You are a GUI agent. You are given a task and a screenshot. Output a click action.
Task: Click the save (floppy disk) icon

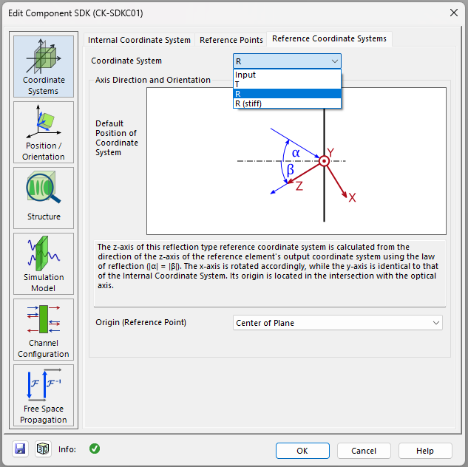click(x=20, y=449)
